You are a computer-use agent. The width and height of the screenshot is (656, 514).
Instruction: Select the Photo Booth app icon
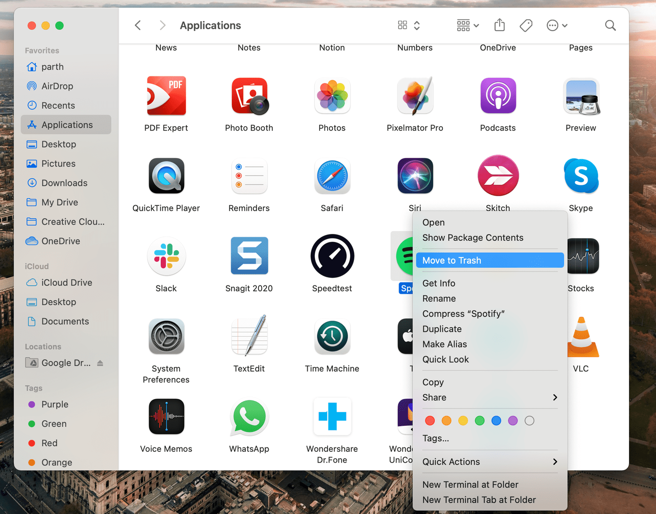pos(249,96)
